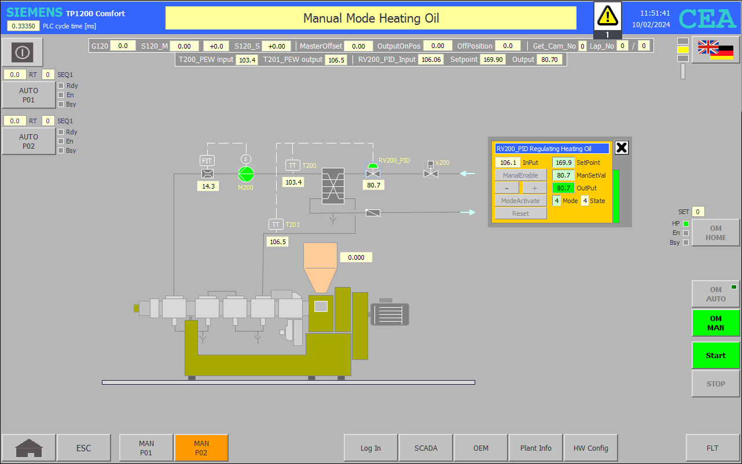Close the RV200_PID popup panel
742x464 pixels.
pyautogui.click(x=621, y=148)
